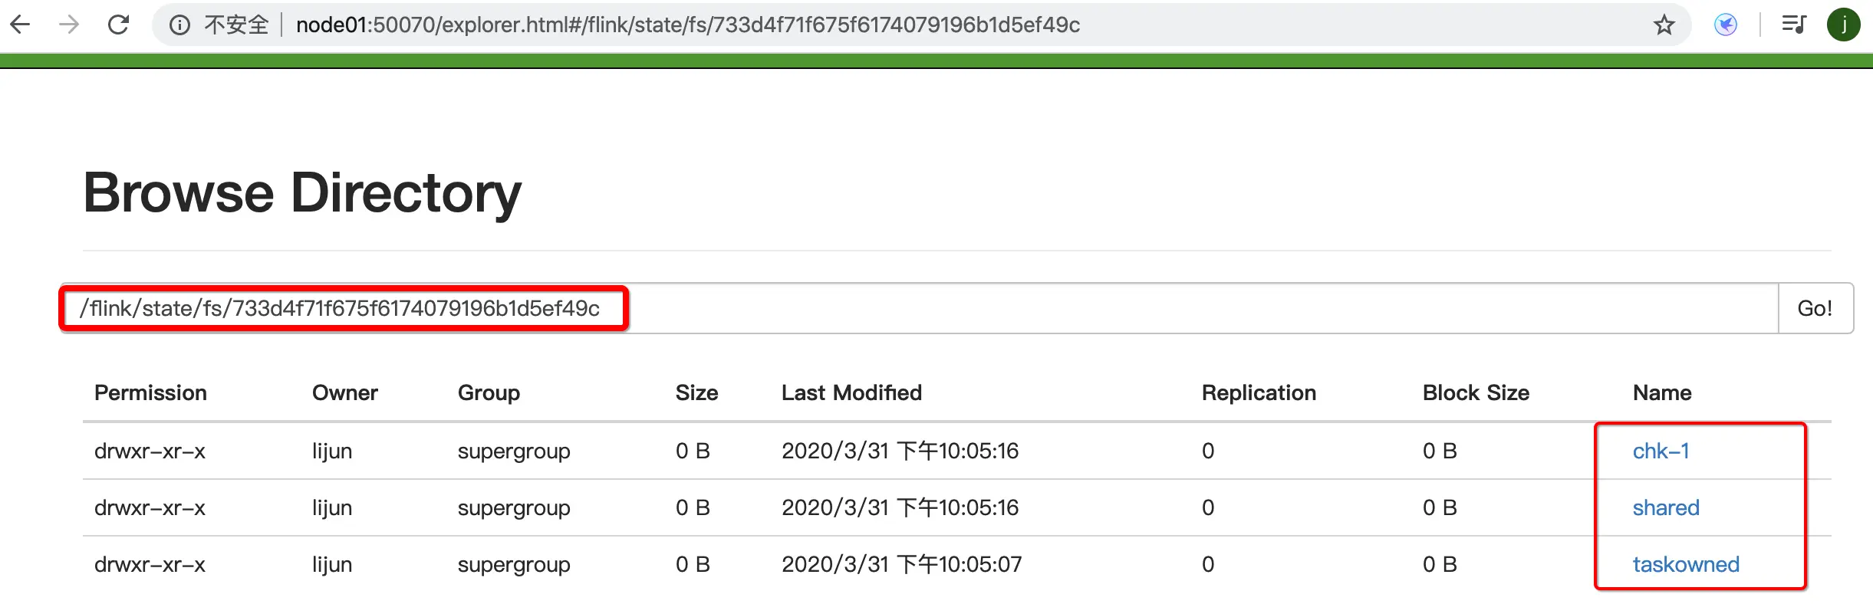Open the shared directory link
The image size is (1873, 604).
click(x=1665, y=507)
